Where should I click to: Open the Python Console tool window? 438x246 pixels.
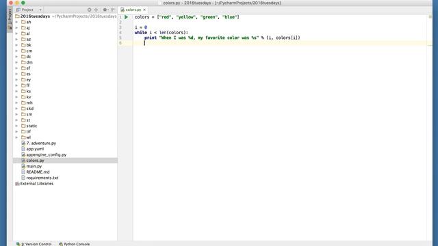point(75,244)
